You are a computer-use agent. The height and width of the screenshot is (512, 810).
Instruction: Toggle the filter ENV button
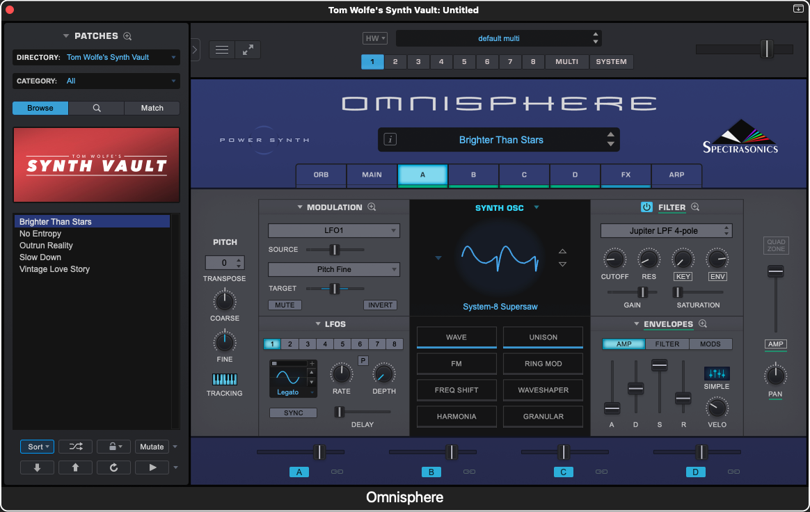pyautogui.click(x=717, y=276)
